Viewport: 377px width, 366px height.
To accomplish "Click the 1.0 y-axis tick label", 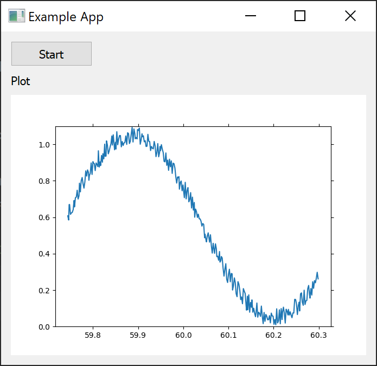I will pyautogui.click(x=44, y=145).
